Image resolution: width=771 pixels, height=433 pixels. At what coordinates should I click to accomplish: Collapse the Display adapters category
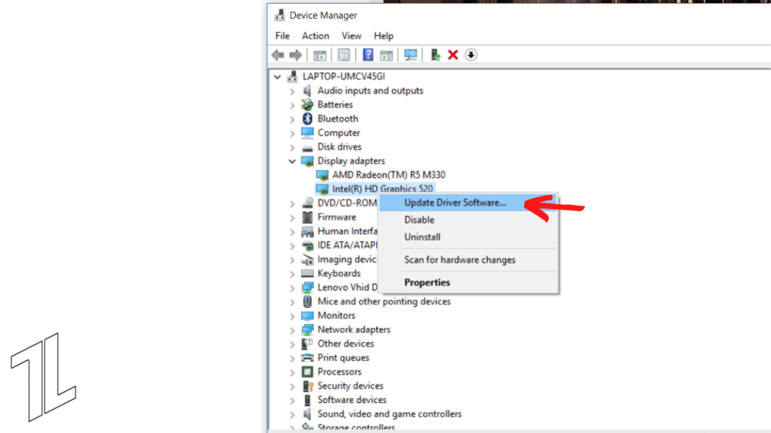point(292,161)
